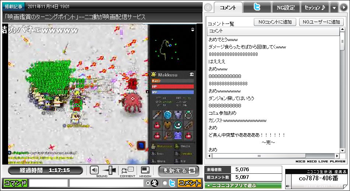
Task: Expand the ニコニコアプリで遊ぶ bar
Action: 243,185
